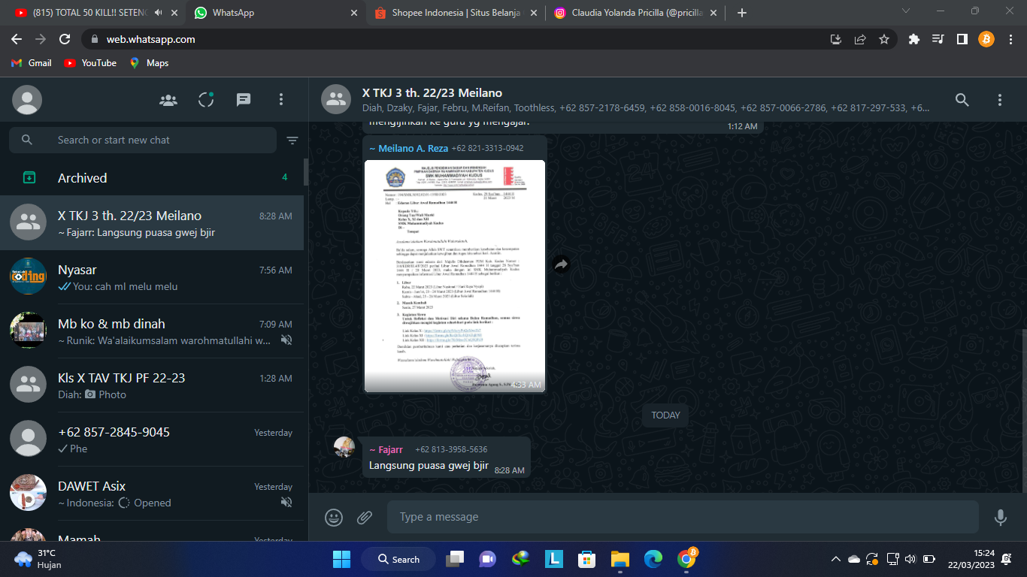Screen dimensions: 1027x577
Task: Open the shared letter image thumbnail
Action: point(455,276)
